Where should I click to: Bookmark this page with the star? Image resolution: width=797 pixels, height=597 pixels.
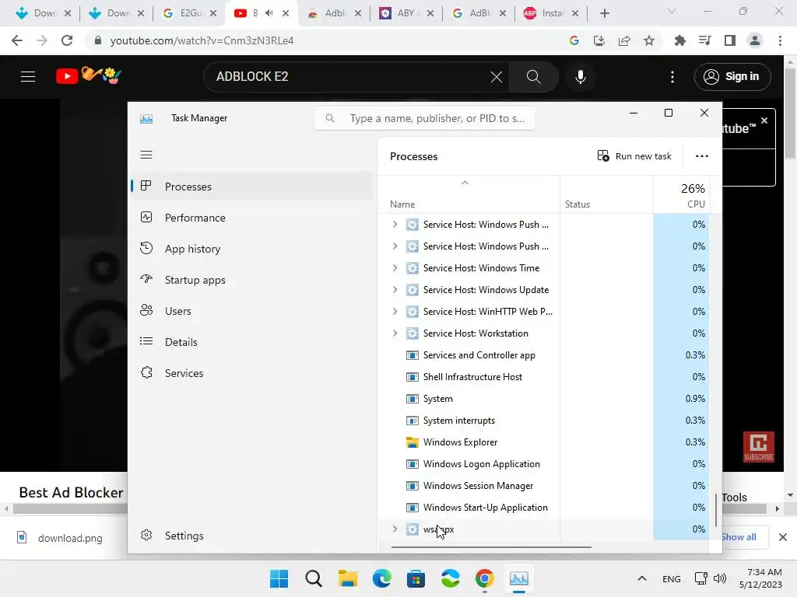[649, 40]
